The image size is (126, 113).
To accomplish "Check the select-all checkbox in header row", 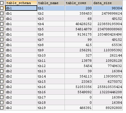I will [x=2, y=3].
